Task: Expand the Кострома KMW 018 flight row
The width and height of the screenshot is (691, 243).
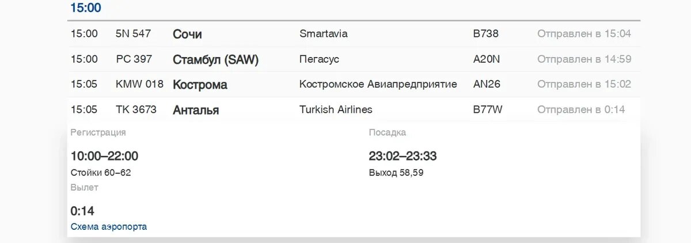Action: tap(354, 85)
